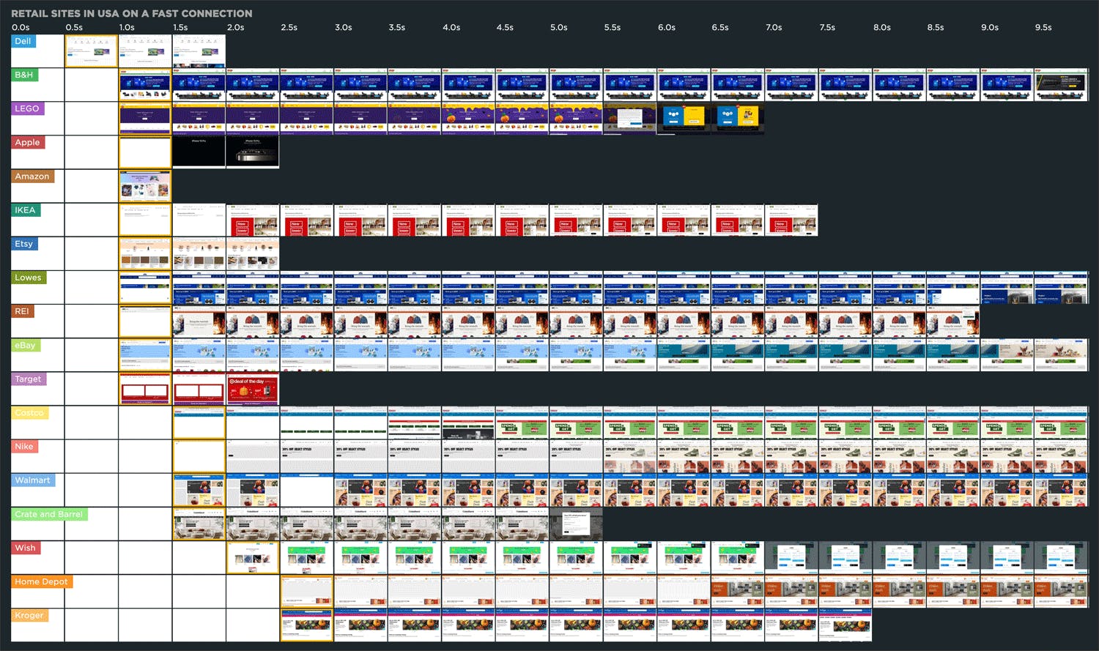Open the purple LEGO label
The height and width of the screenshot is (651, 1099).
pyautogui.click(x=27, y=108)
